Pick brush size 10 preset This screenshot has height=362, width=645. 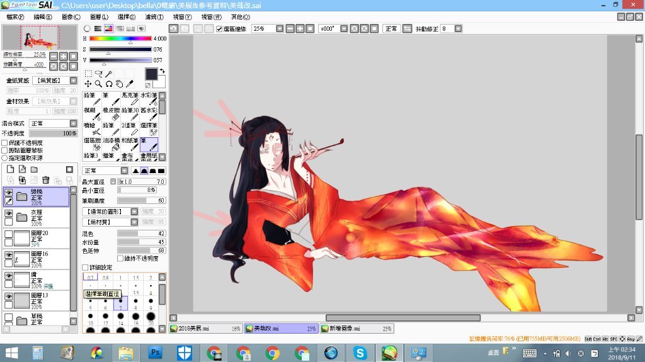(x=91, y=317)
